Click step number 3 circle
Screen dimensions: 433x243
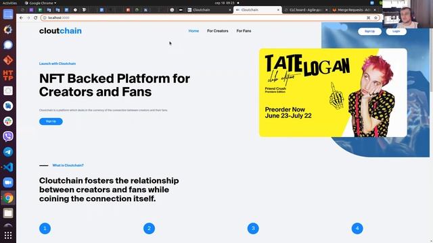253,228
